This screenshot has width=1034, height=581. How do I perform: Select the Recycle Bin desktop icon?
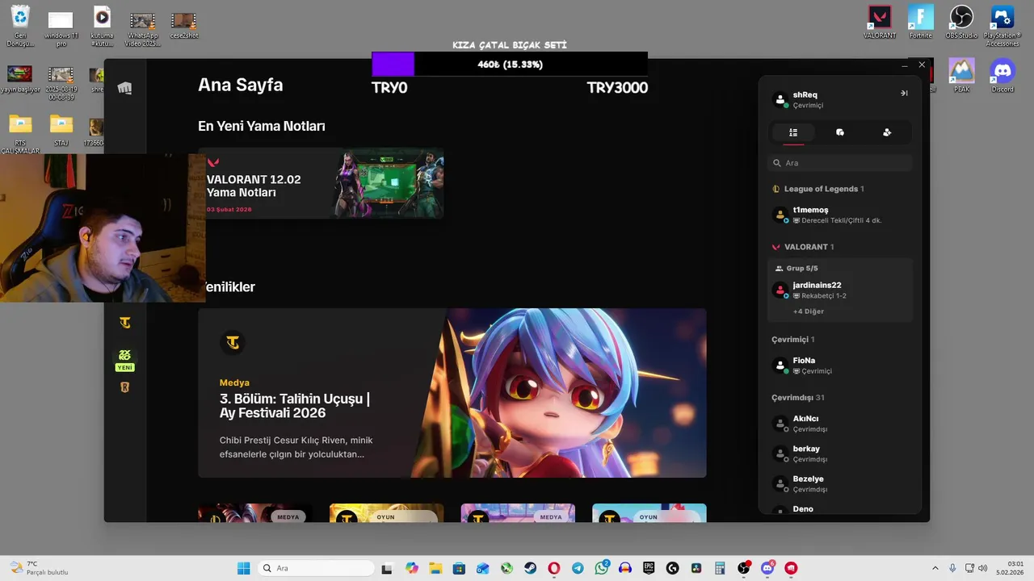(x=20, y=27)
